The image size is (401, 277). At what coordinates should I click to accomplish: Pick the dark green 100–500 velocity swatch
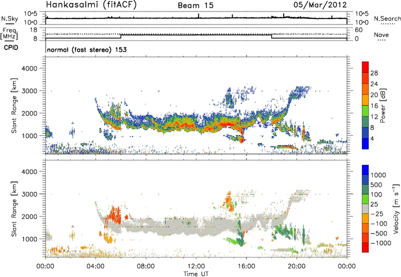(x=365, y=189)
